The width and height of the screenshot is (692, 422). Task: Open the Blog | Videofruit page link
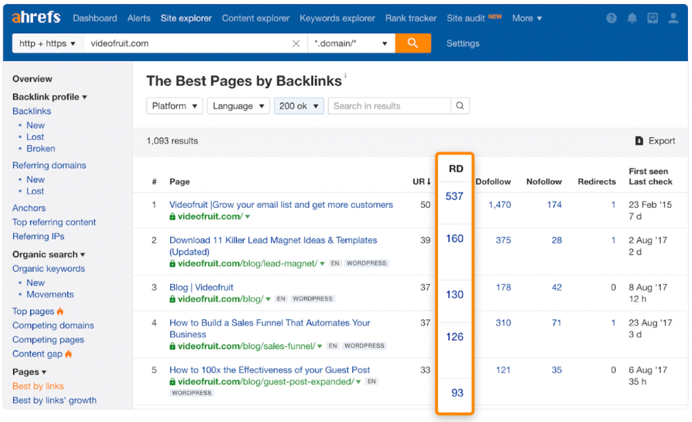[201, 288]
